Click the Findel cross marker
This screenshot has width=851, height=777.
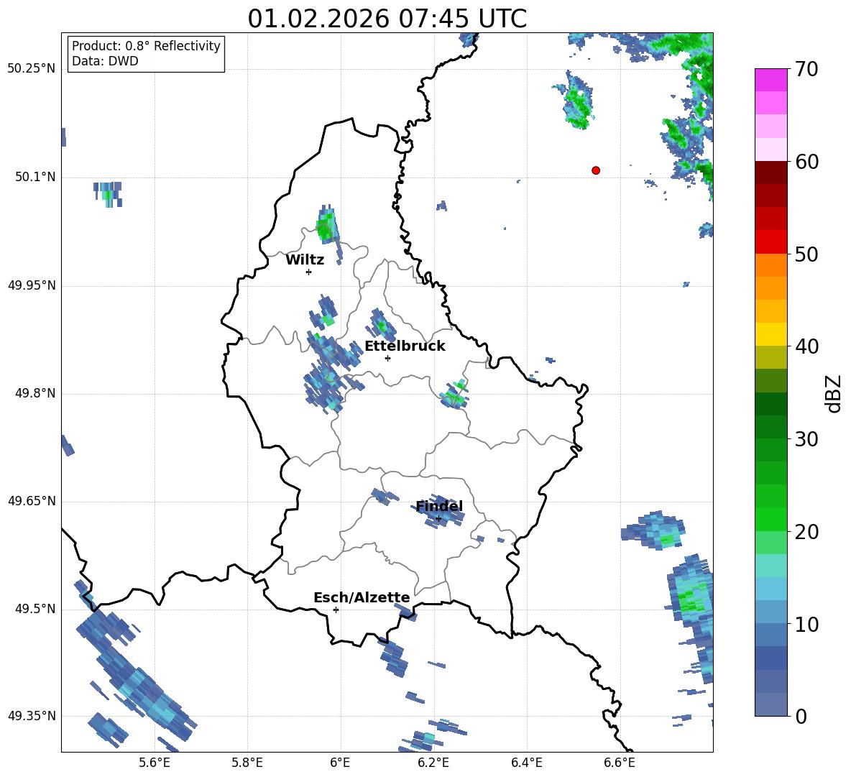coord(438,519)
